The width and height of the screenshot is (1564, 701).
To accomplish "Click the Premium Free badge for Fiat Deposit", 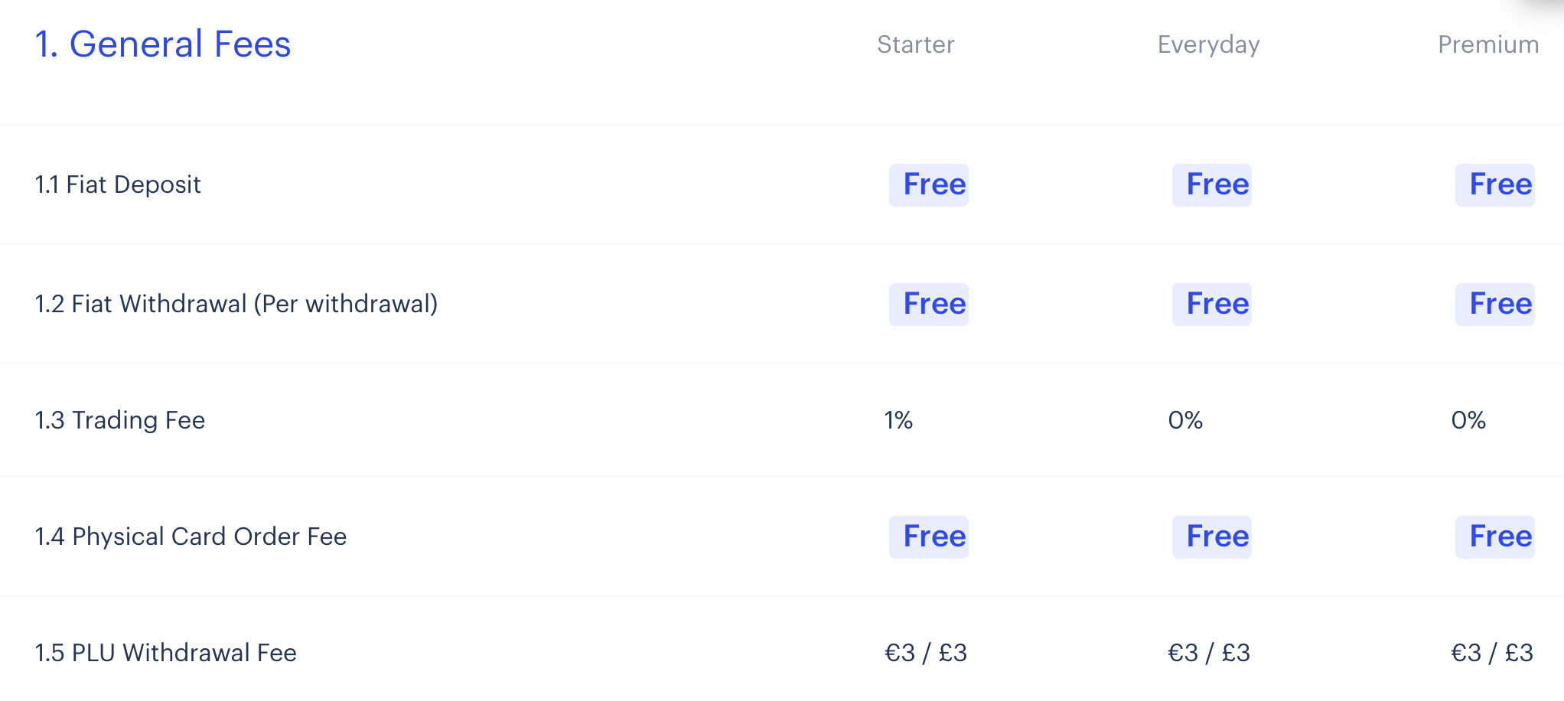I will (1494, 185).
